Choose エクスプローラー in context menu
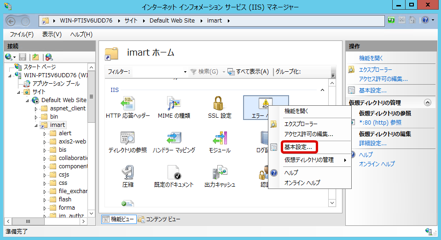This screenshot has height=240, width=441. pyautogui.click(x=301, y=124)
